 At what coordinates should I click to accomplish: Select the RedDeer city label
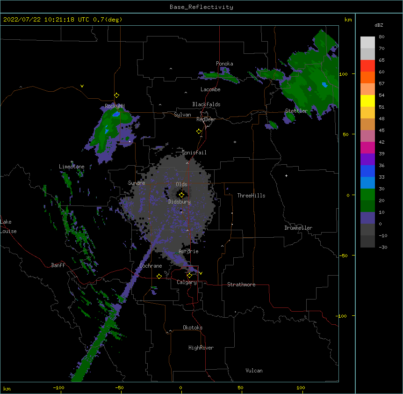[x=206, y=119]
